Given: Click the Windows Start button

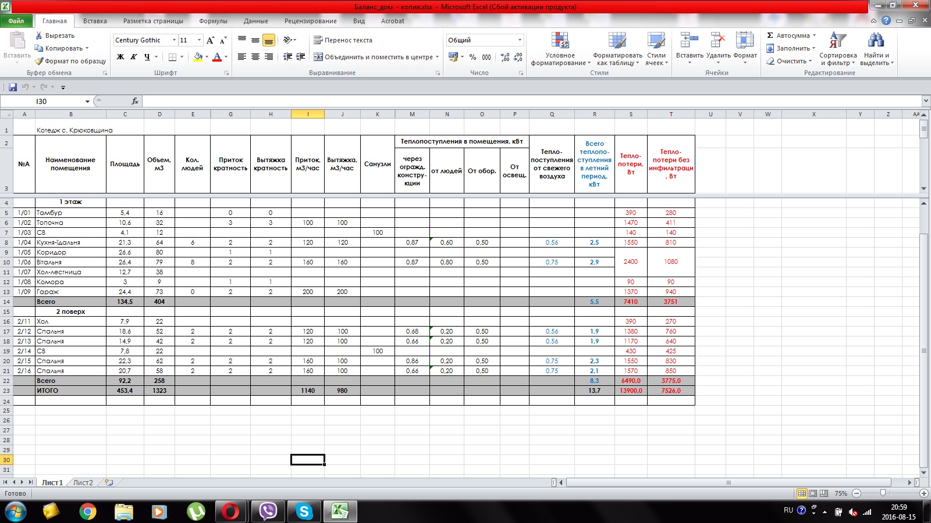Looking at the screenshot, I should pyautogui.click(x=15, y=511).
